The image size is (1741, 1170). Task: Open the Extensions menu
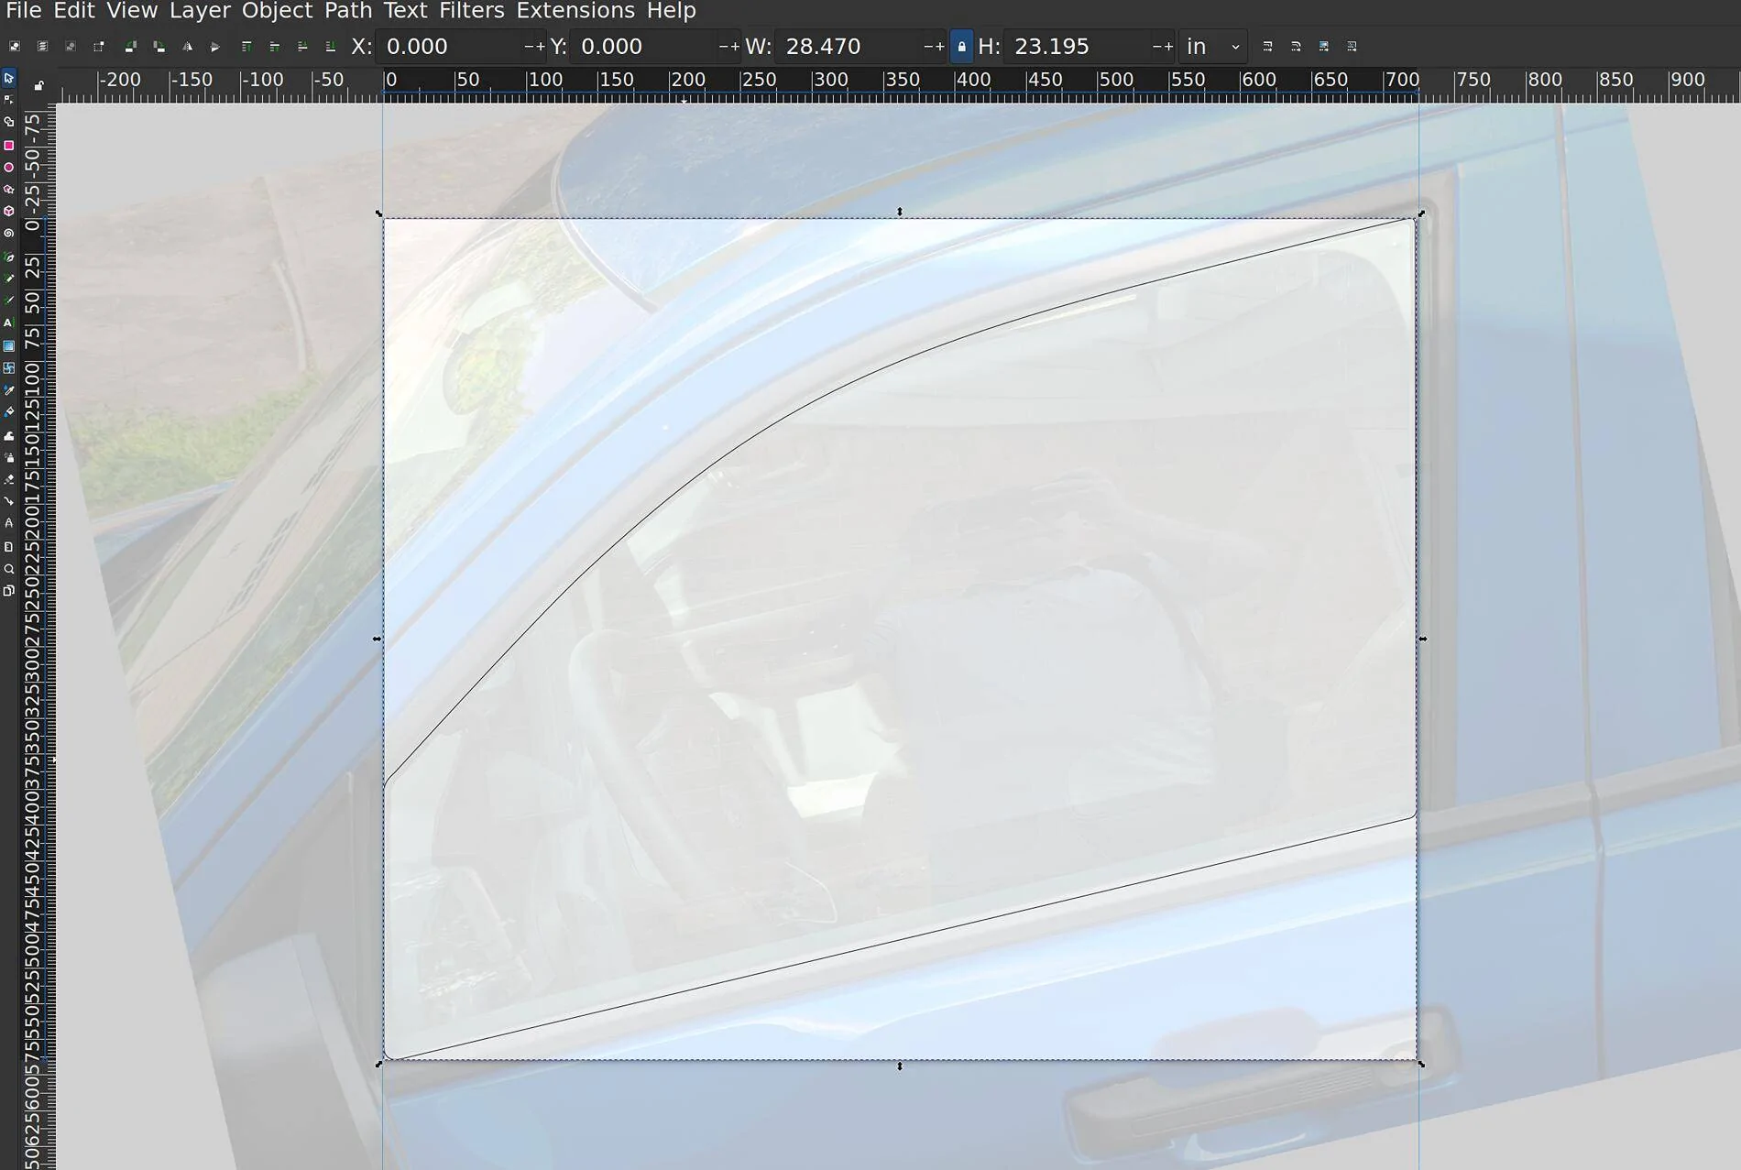pyautogui.click(x=575, y=11)
